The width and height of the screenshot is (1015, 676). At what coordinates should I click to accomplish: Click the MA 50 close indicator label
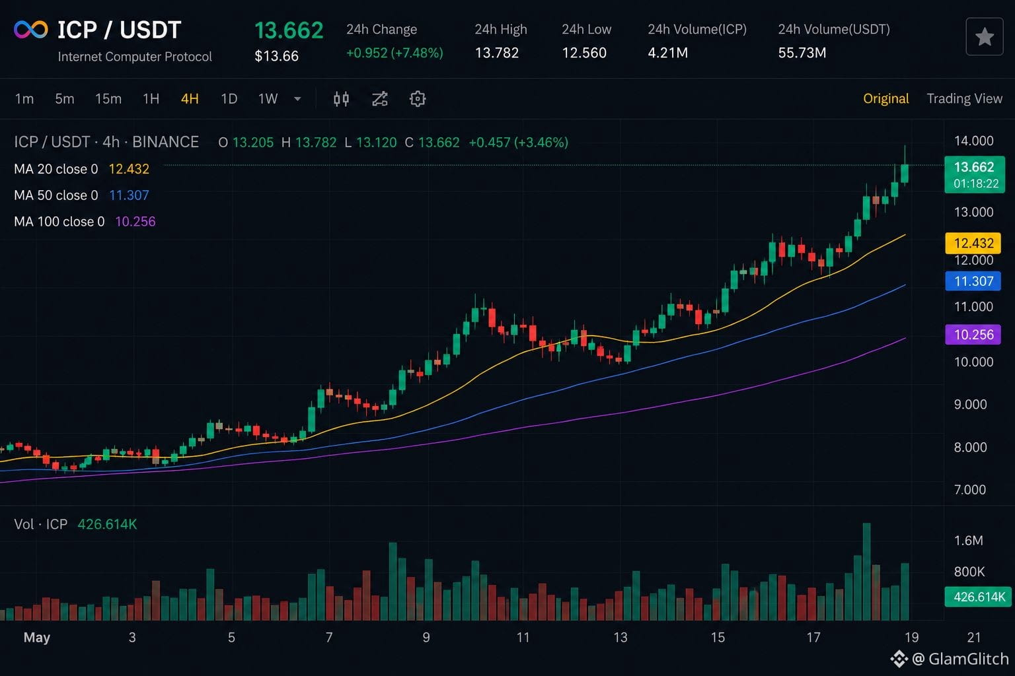coord(56,195)
